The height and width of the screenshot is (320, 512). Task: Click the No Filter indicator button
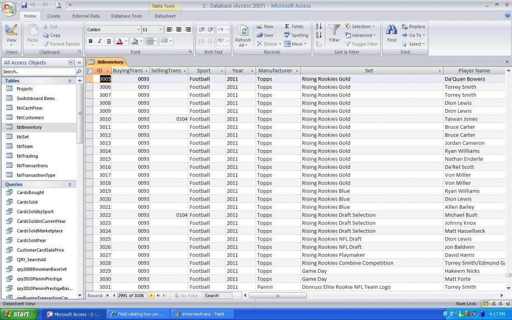[x=186, y=296]
